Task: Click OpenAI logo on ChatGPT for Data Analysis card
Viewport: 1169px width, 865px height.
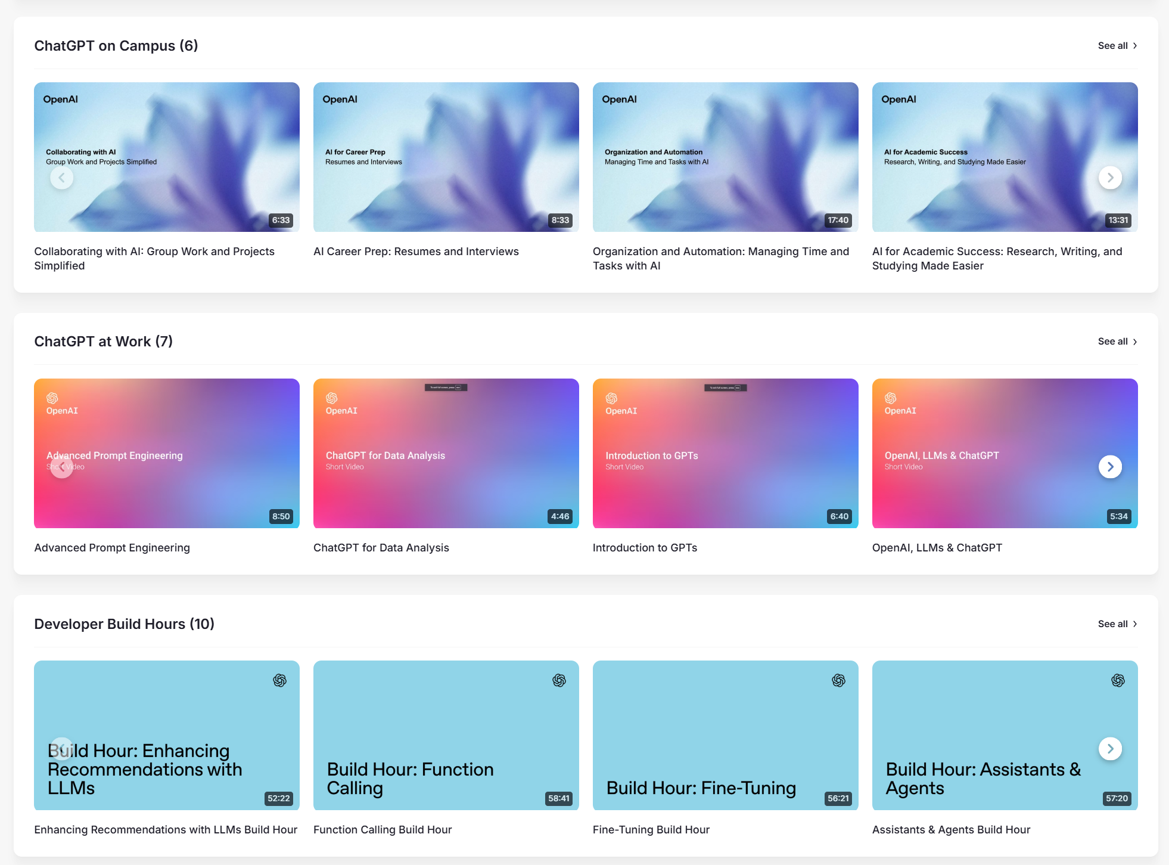Action: [341, 404]
